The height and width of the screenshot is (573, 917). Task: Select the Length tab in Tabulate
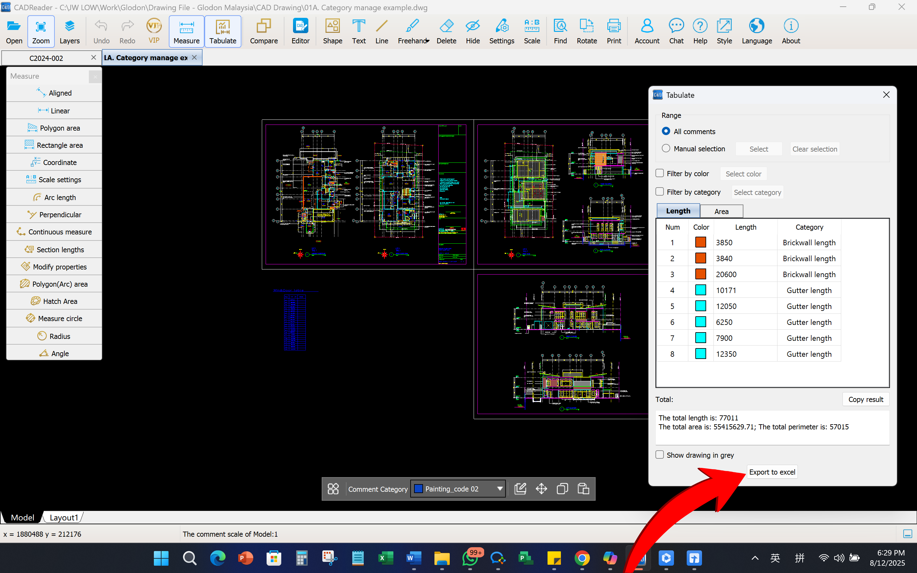tap(678, 211)
